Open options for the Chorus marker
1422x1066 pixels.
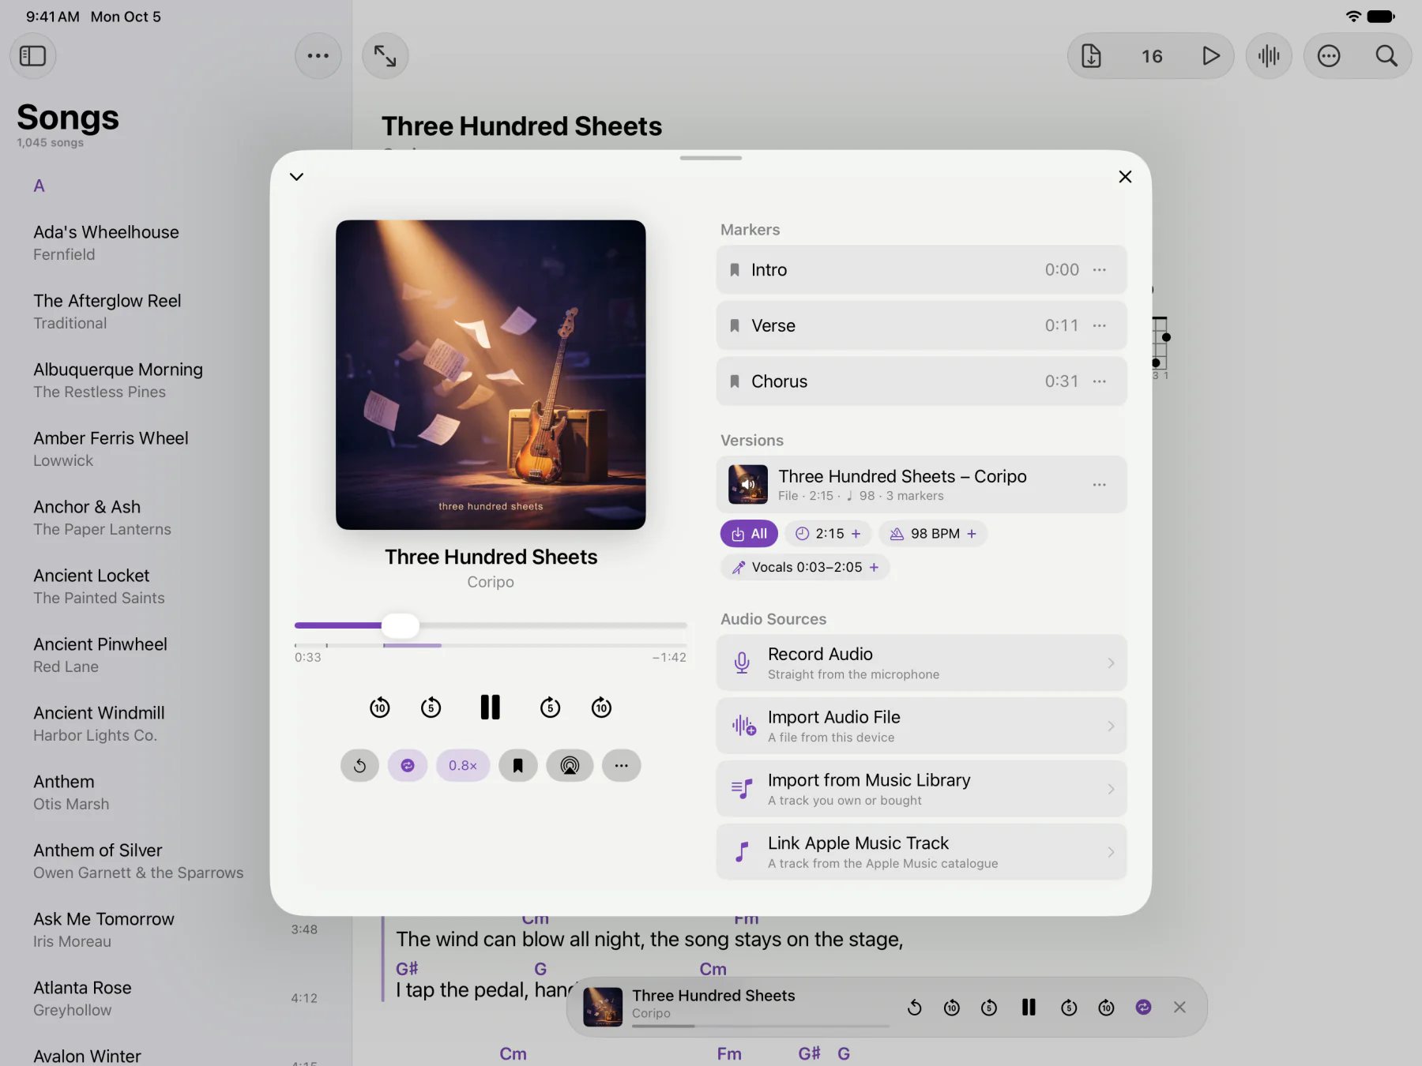click(1100, 381)
